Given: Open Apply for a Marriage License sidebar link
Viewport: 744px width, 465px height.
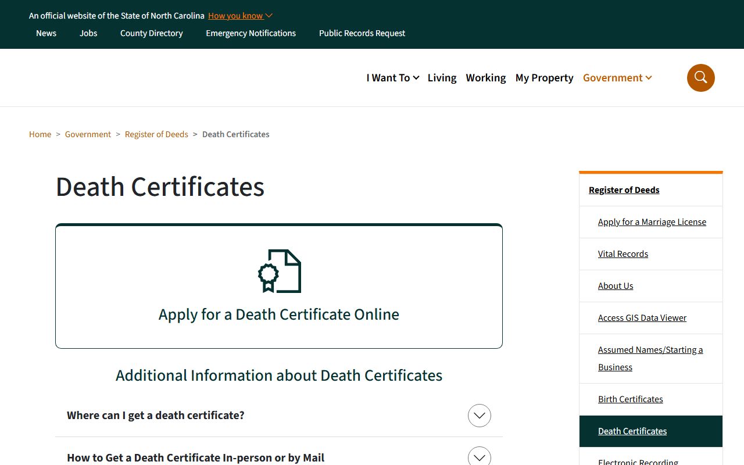Looking at the screenshot, I should (652, 222).
